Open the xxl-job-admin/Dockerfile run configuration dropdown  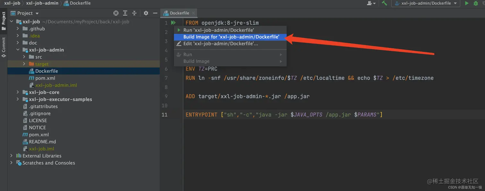pos(426,3)
